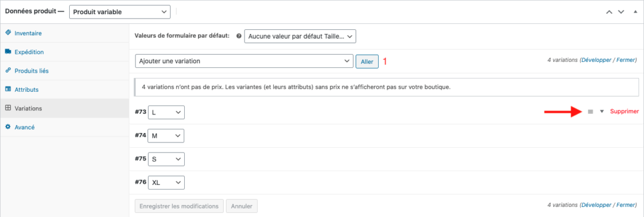Open the size dropdown for variation #76
This screenshot has height=217, width=644.
[x=166, y=182]
